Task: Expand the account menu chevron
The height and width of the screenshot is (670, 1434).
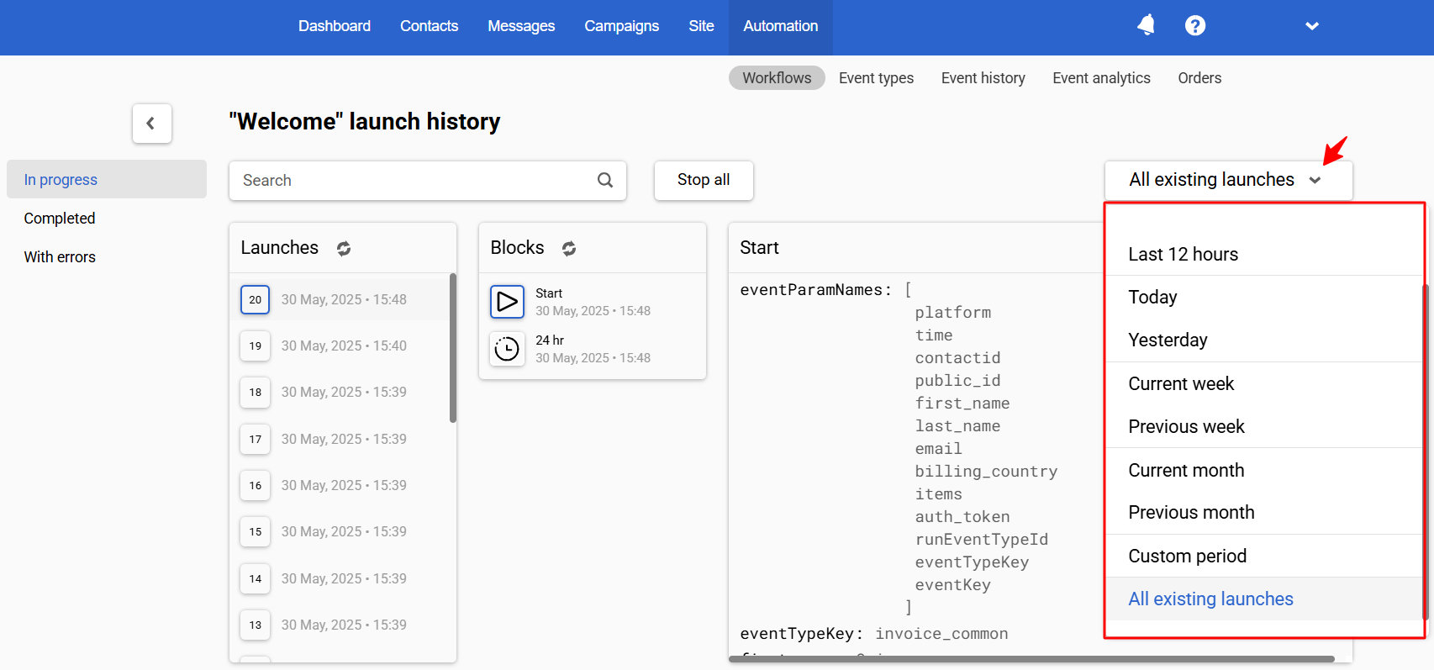Action: point(1312,26)
